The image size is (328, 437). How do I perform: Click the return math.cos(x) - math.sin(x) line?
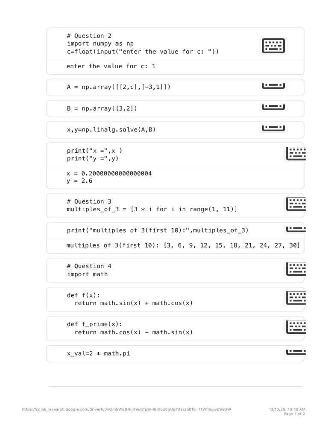(x=134, y=332)
